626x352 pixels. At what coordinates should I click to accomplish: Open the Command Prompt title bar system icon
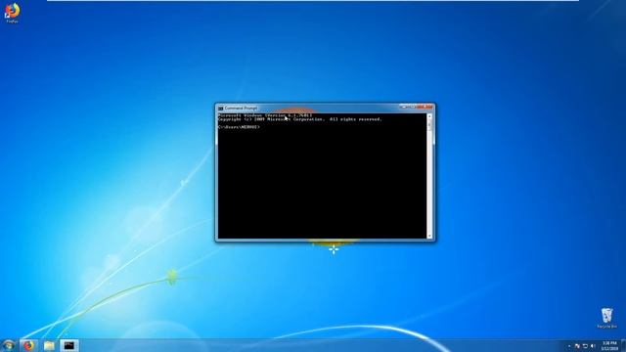tap(220, 109)
